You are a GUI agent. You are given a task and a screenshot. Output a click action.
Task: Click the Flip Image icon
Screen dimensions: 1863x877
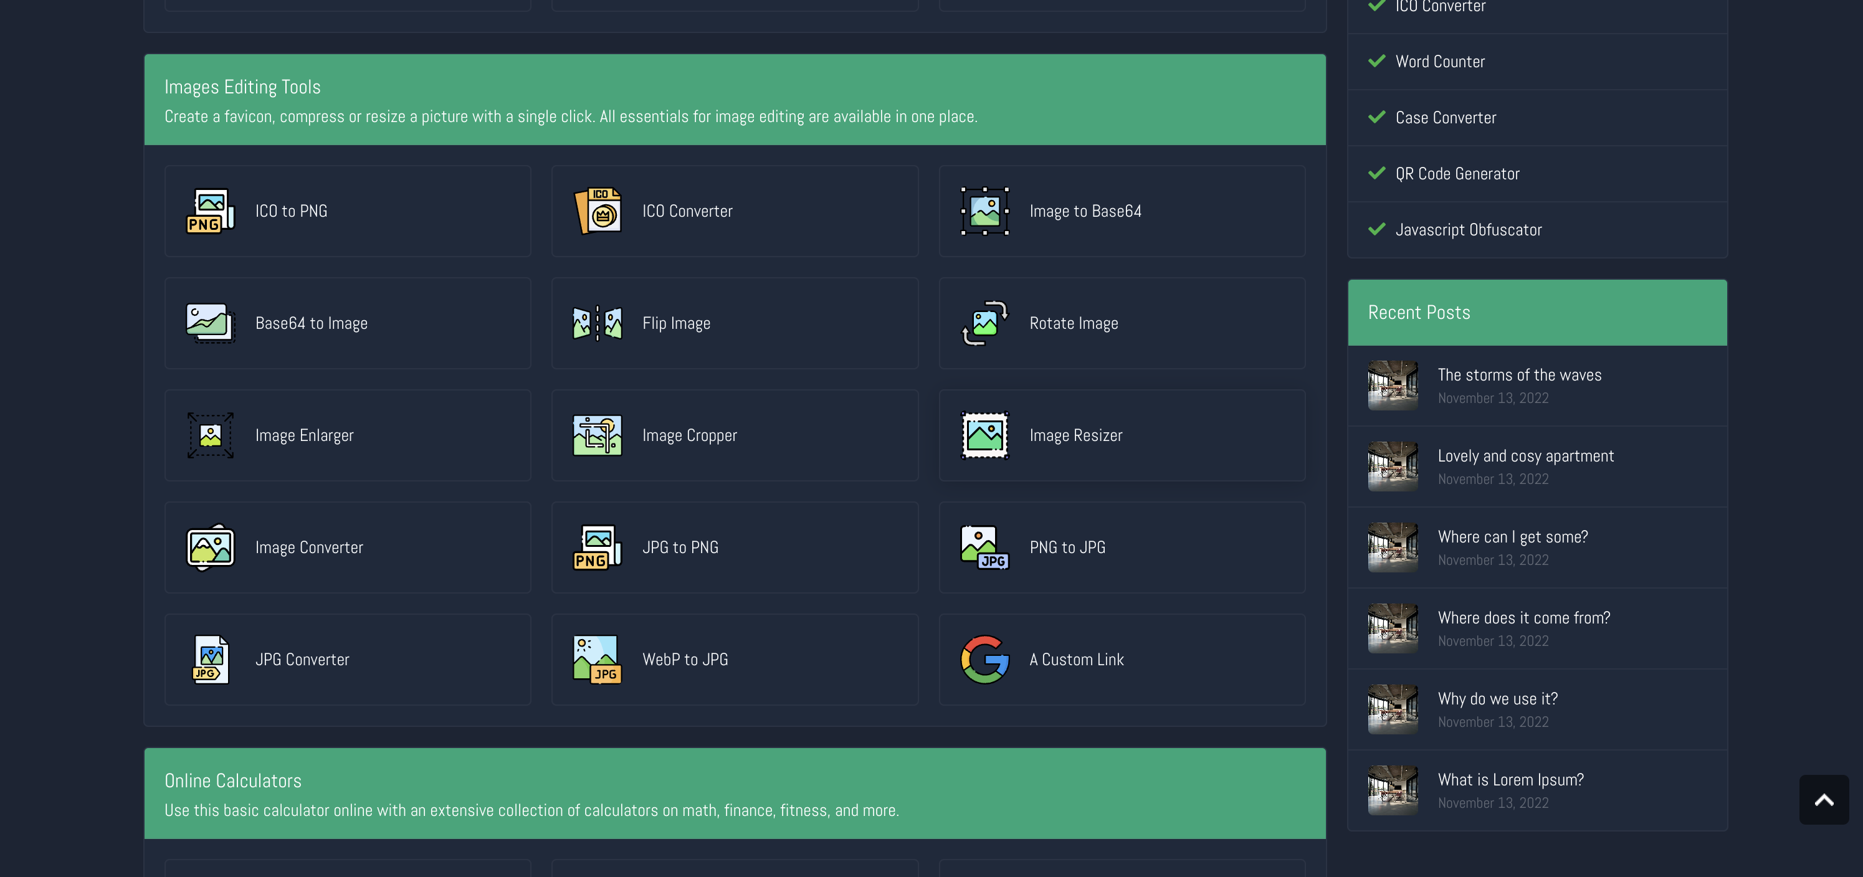[598, 323]
